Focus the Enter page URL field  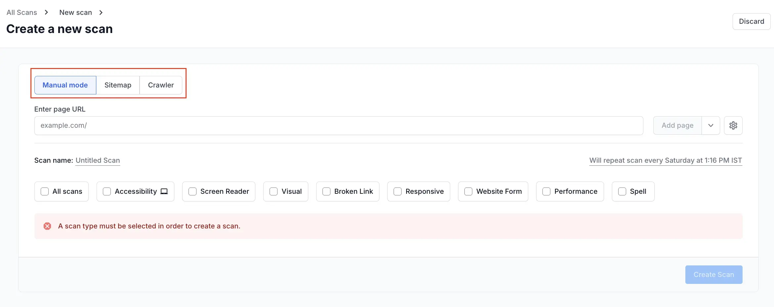tap(339, 125)
